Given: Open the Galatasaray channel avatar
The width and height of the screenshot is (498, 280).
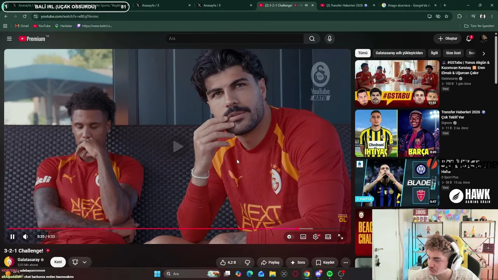Looking at the screenshot, I should coord(9,262).
